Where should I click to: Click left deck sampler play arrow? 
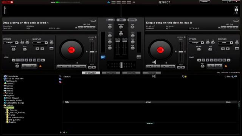pyautogui.click(x=42, y=49)
